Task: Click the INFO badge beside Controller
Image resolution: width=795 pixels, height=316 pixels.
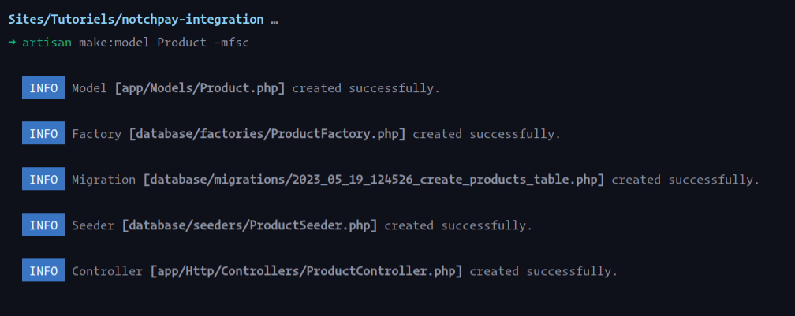Action: 43,271
